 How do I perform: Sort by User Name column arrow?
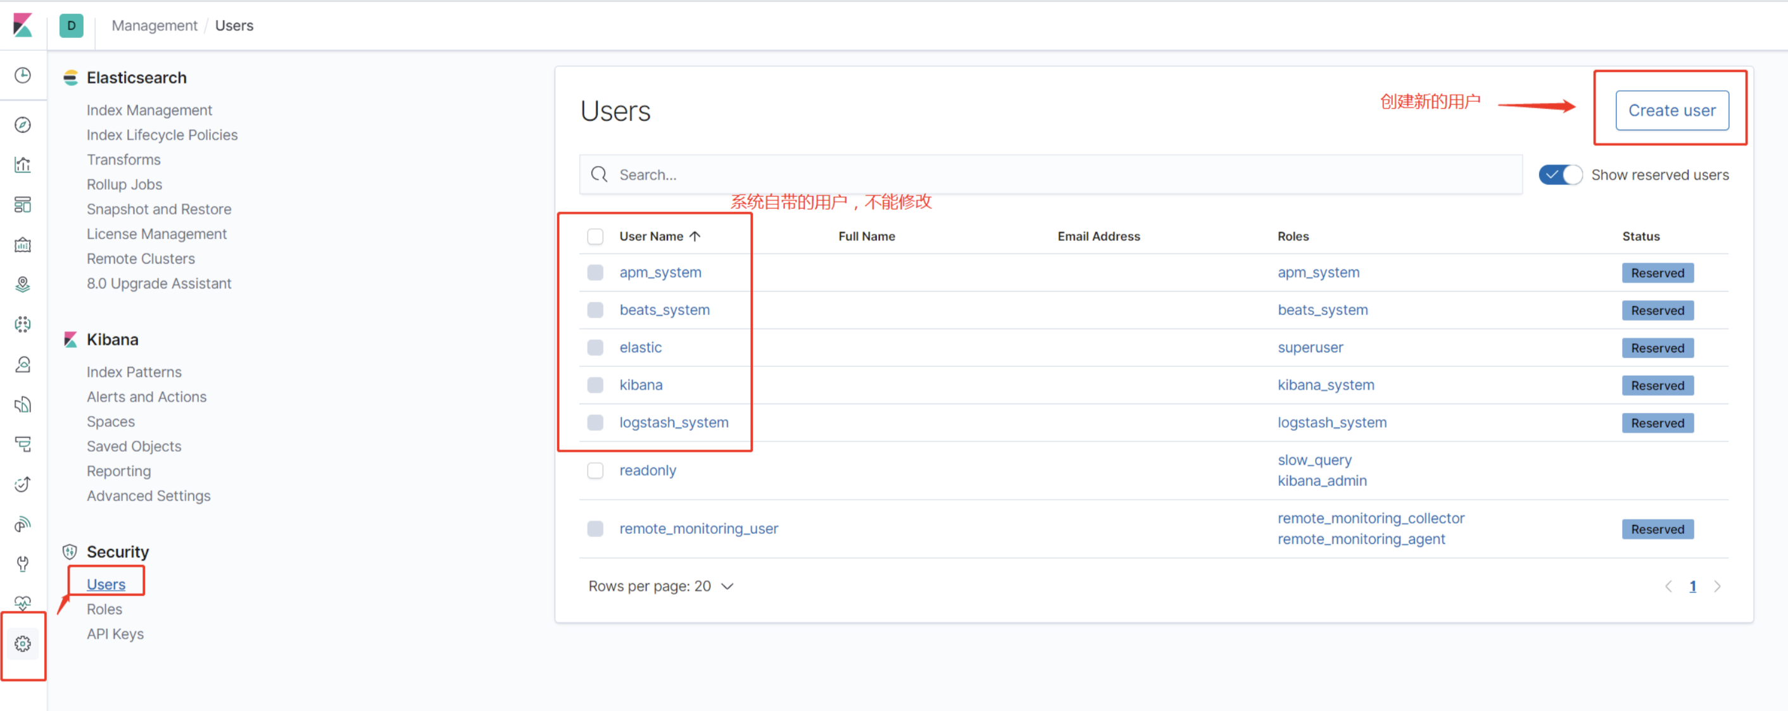(694, 237)
